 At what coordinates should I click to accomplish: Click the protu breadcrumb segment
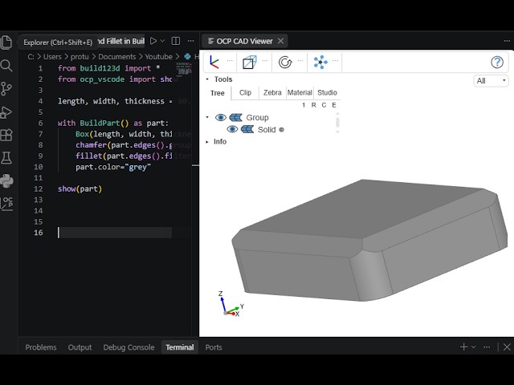80,57
